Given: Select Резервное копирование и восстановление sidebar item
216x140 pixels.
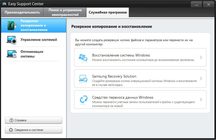Looking at the screenshot, I should [34, 26].
